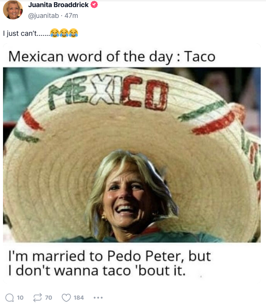The width and height of the screenshot is (266, 303).
Task: Click the last laughing-crying emoji
Action: 74,33
